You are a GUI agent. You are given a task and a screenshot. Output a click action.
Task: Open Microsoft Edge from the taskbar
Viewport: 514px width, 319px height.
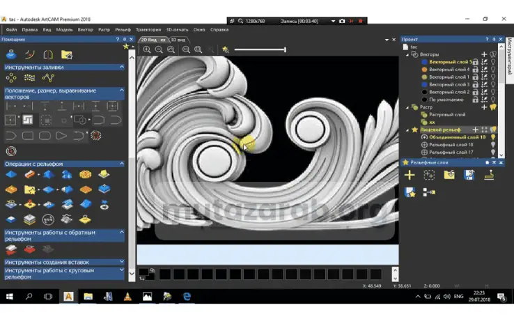[x=187, y=297]
